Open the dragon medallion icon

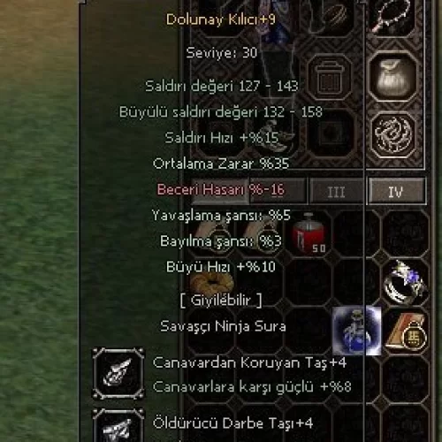tap(393, 134)
